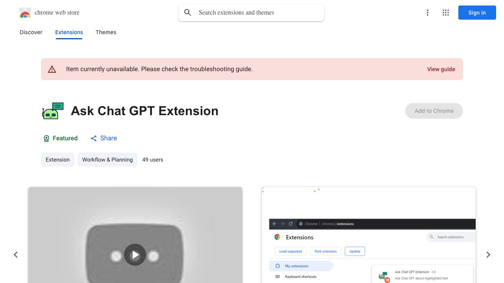Go to next screenshot with right arrow

click(x=488, y=255)
